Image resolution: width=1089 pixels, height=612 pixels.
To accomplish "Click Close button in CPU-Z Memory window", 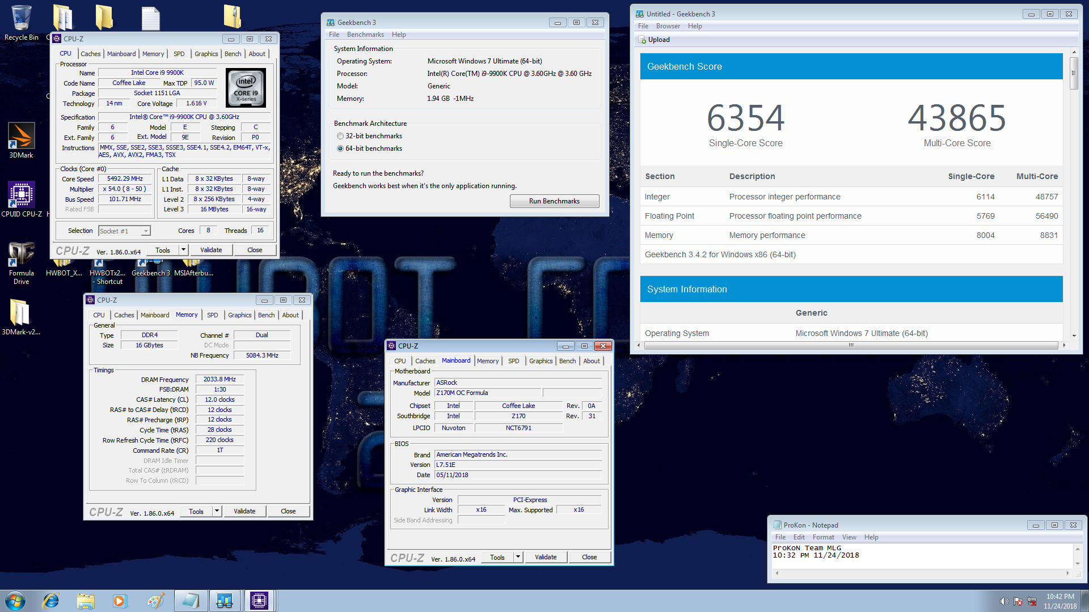I will (x=288, y=511).
